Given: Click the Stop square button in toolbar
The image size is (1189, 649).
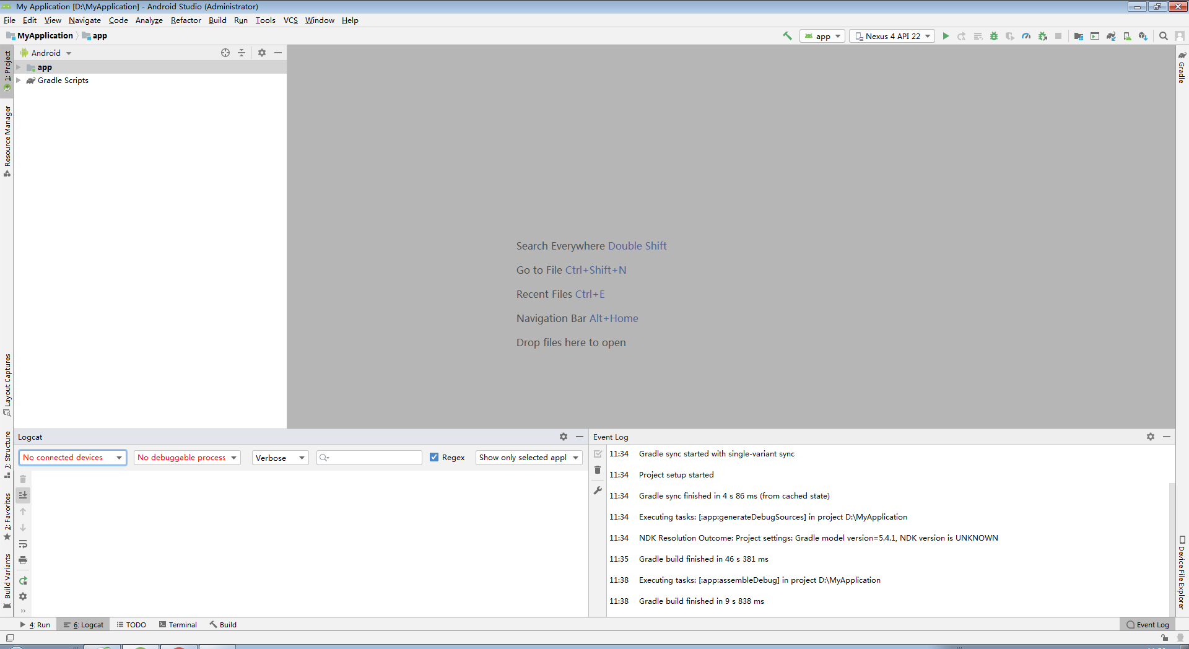Looking at the screenshot, I should pyautogui.click(x=1058, y=36).
